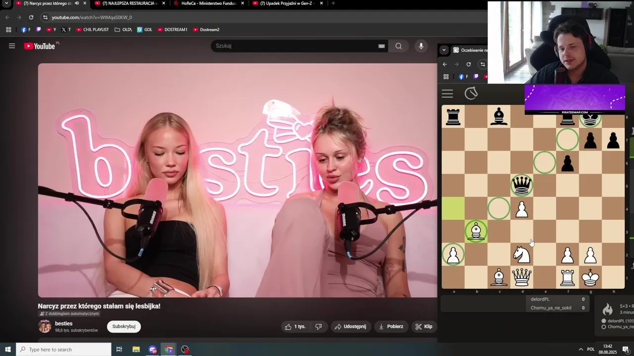
Task: Open a new browser tab with the plus
Action: point(333,3)
